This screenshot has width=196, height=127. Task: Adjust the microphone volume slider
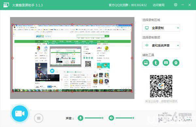(x=94, y=118)
